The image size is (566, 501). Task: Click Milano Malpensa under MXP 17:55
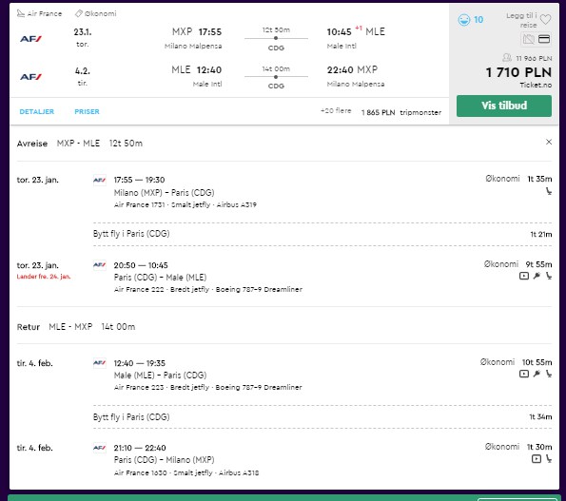[193, 47]
